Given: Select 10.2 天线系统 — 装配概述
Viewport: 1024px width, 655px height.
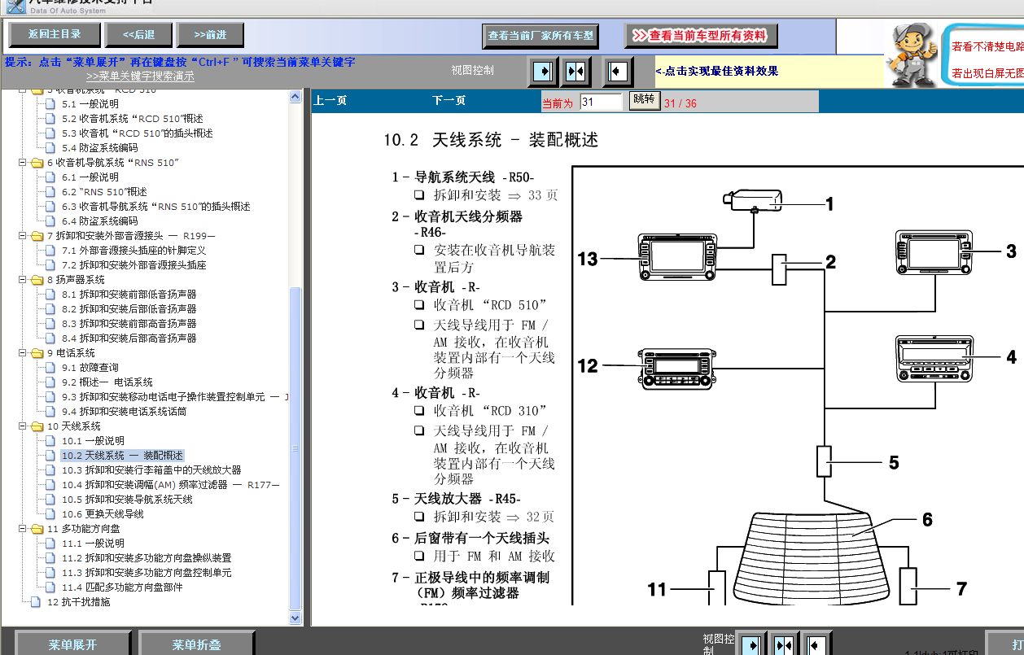Looking at the screenshot, I should coord(122,456).
